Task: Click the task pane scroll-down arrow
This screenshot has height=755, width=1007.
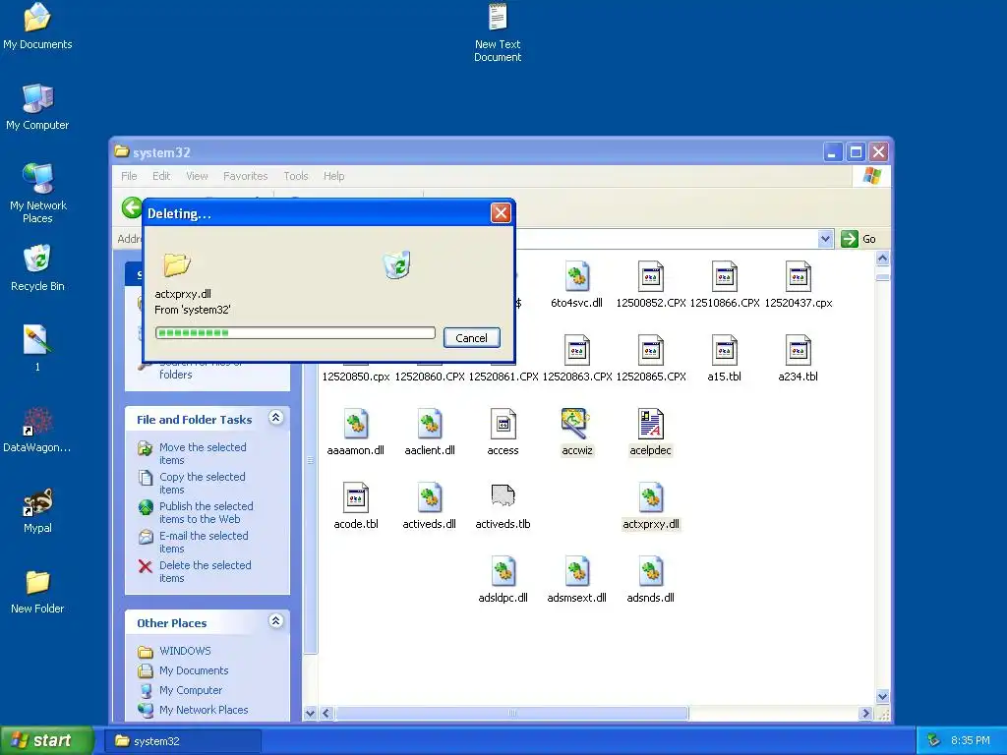Action: [x=310, y=713]
